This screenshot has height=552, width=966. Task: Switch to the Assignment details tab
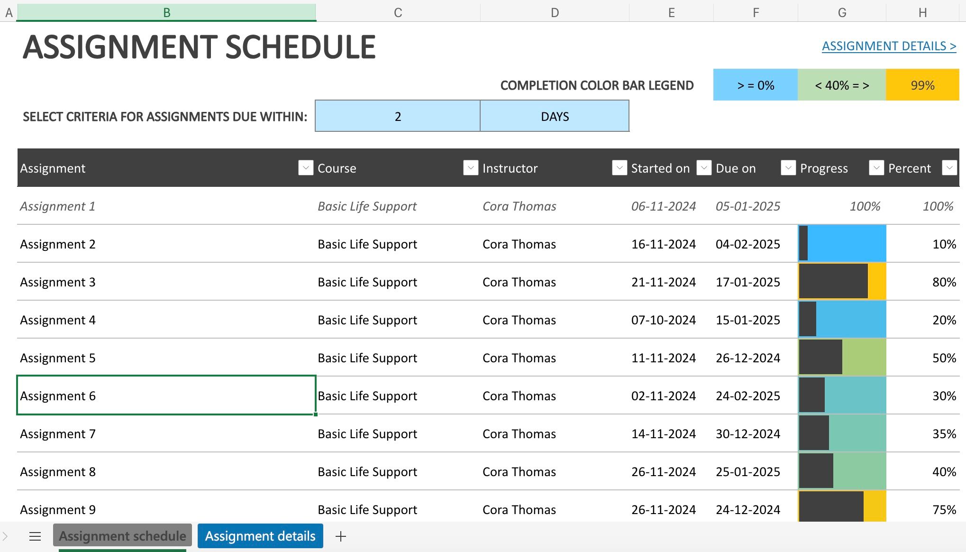click(259, 536)
